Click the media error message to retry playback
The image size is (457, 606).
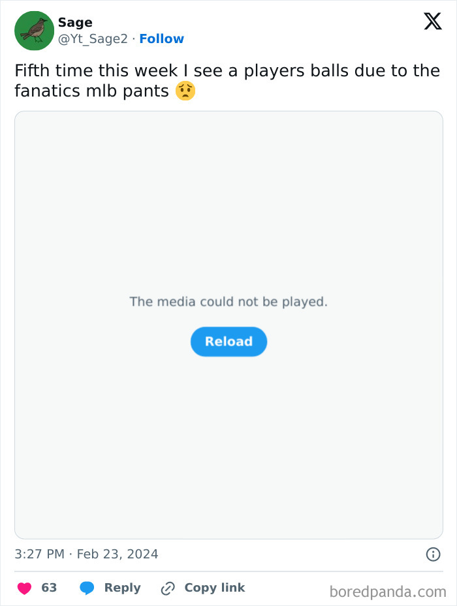(228, 301)
